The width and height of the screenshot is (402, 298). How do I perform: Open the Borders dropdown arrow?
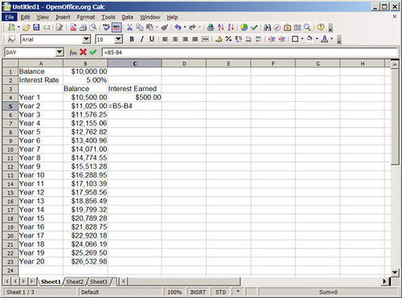point(302,39)
